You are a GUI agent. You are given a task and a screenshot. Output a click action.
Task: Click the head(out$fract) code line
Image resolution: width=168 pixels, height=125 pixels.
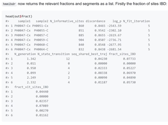(19, 17)
